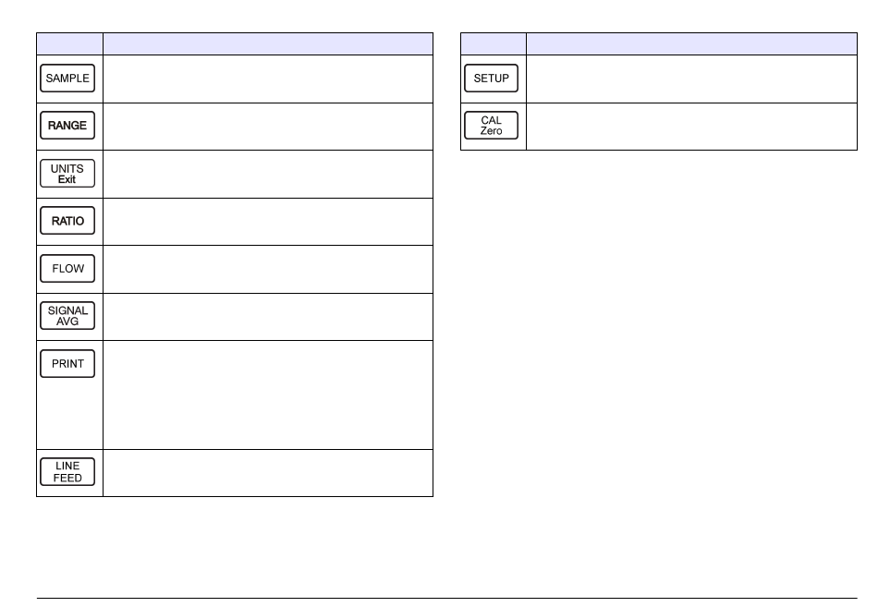Open the SETUP key

click(x=491, y=79)
